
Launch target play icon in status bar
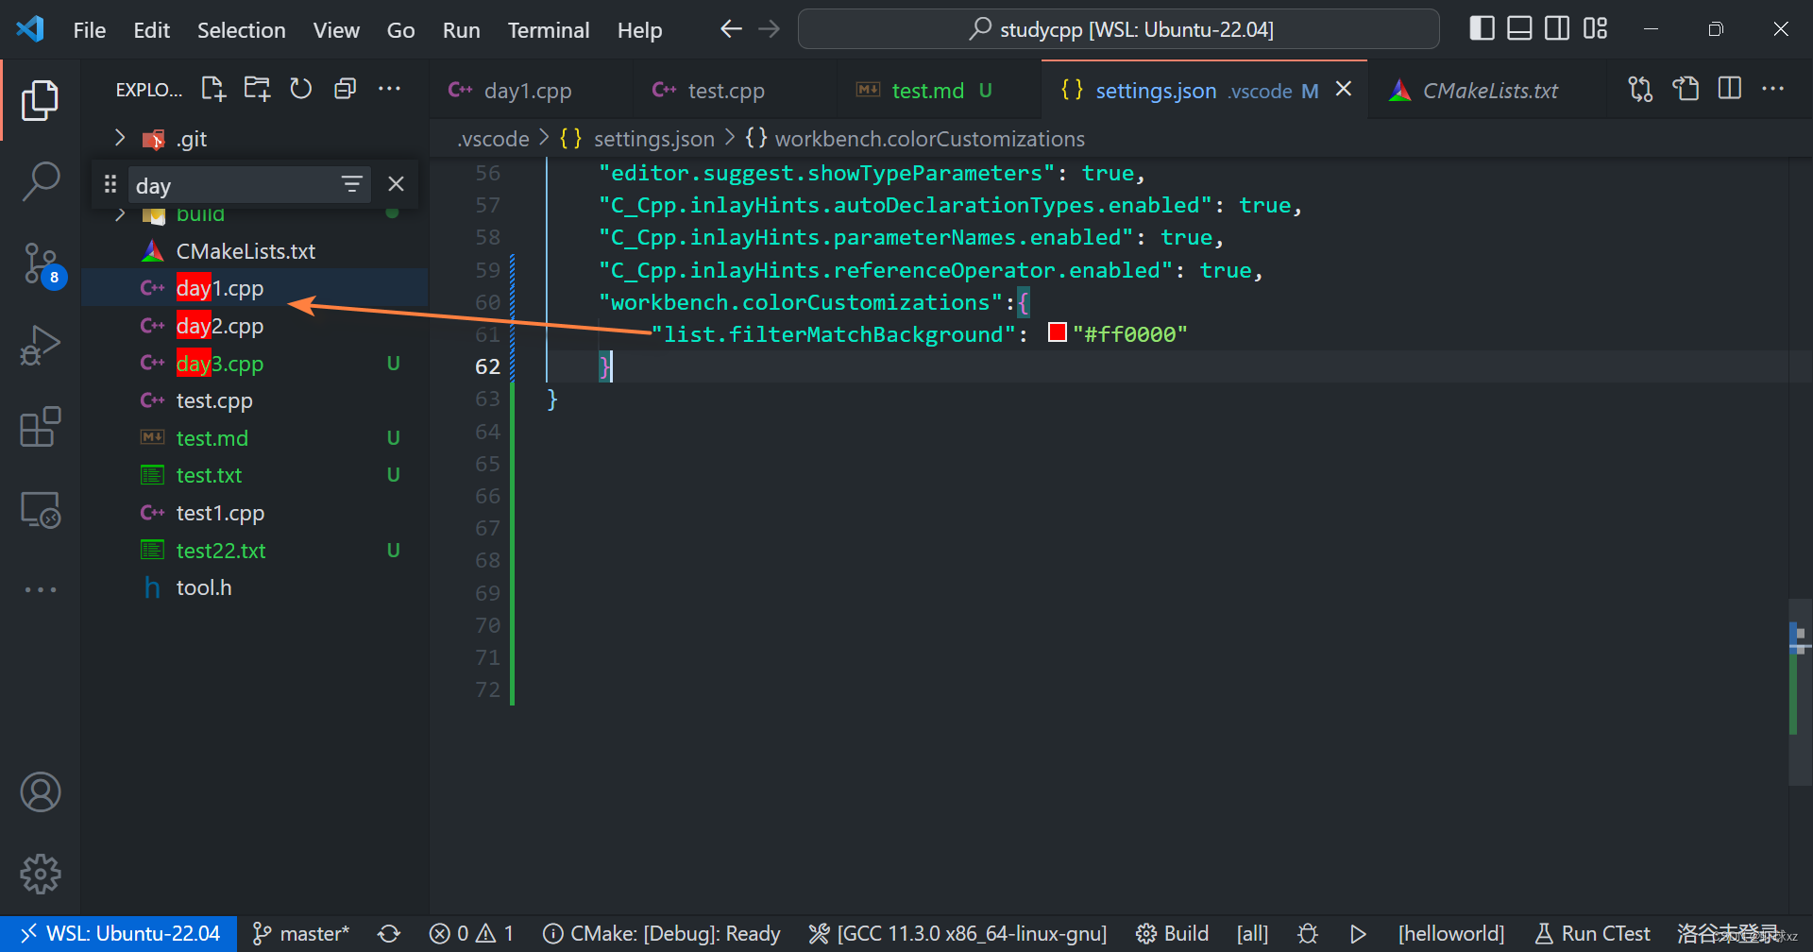click(x=1358, y=933)
